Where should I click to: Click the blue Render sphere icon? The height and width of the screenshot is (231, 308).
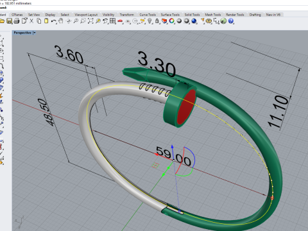click(194, 21)
